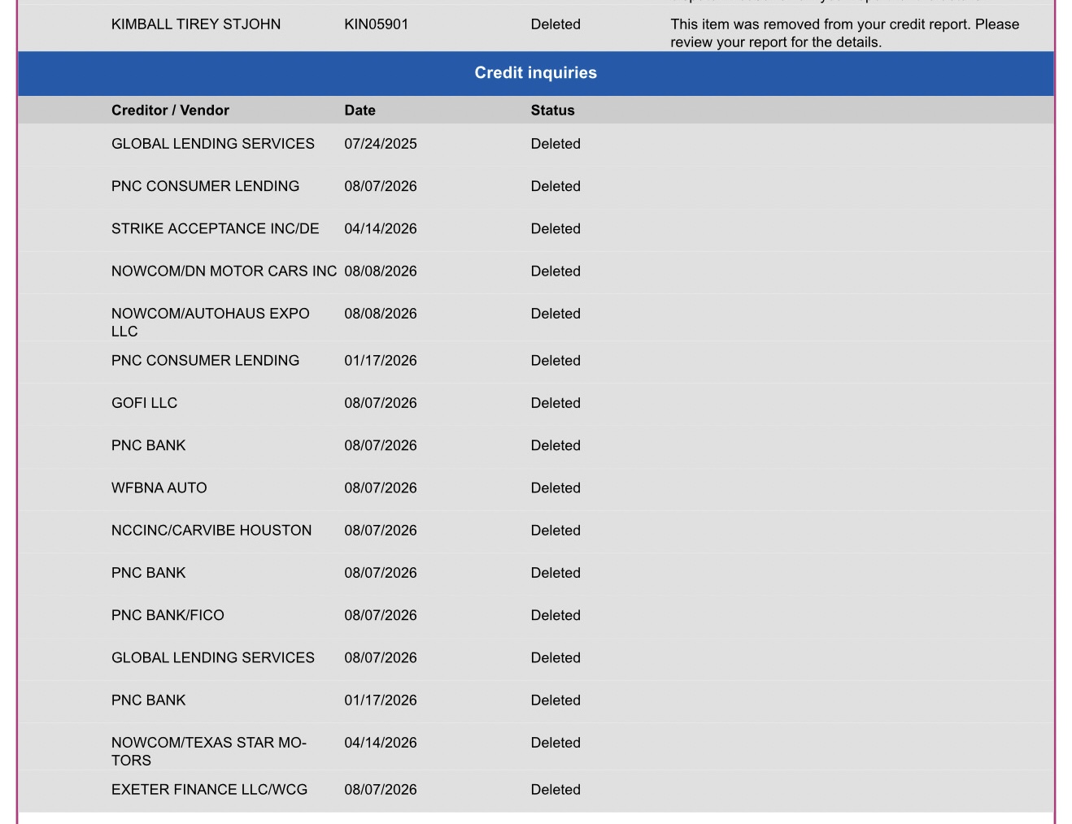
Task: Click the date for NOWCOM/TEXAS STAR MOTORS
Action: pos(381,743)
